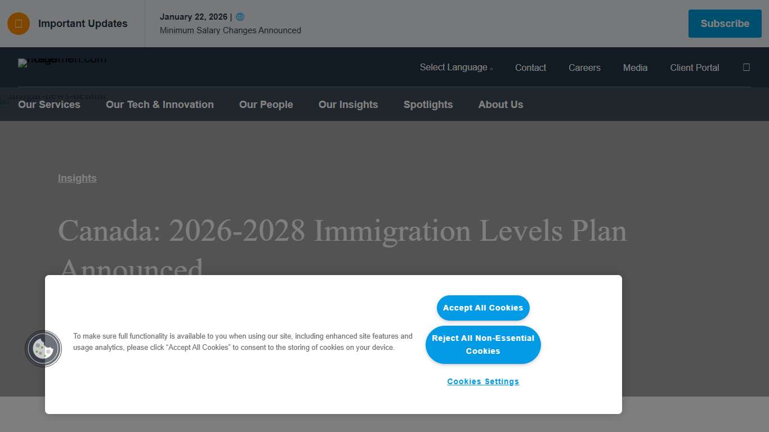Open cookie preferences via the cookie icon
The width and height of the screenshot is (769, 432).
pyautogui.click(x=43, y=348)
